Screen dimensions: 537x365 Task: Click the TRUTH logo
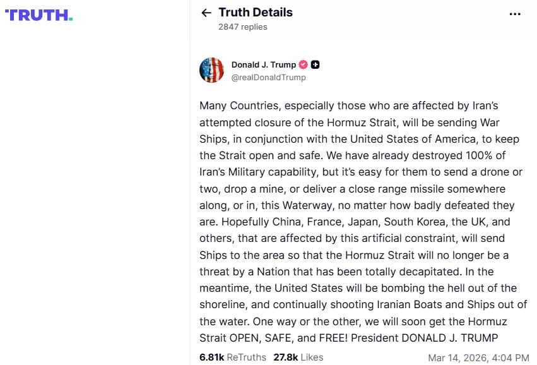point(38,15)
